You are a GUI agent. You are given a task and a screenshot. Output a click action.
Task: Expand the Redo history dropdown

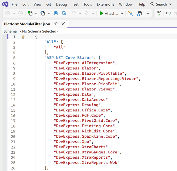93,14
